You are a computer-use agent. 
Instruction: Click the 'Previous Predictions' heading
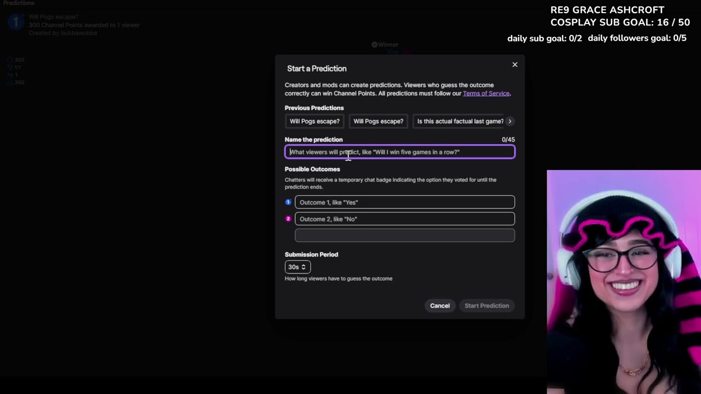[x=314, y=108]
